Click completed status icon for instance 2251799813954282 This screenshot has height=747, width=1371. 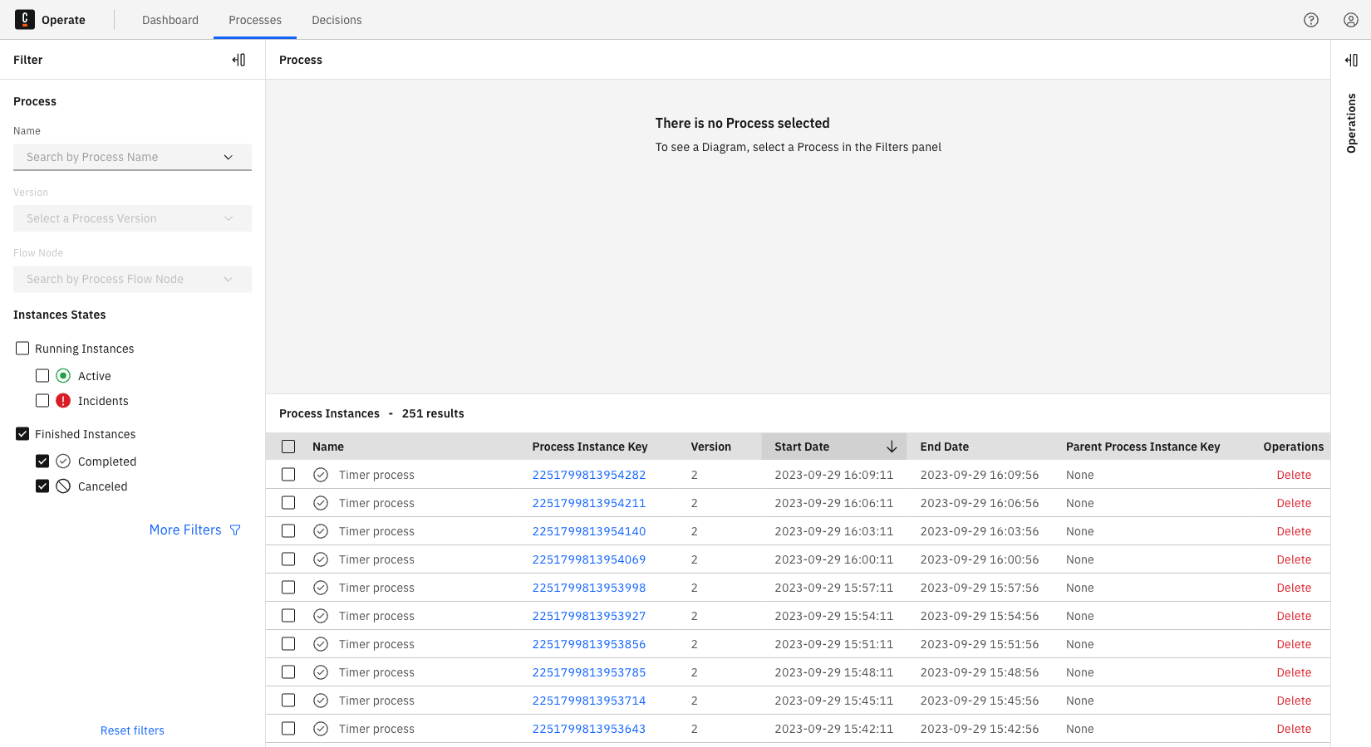[x=321, y=475]
